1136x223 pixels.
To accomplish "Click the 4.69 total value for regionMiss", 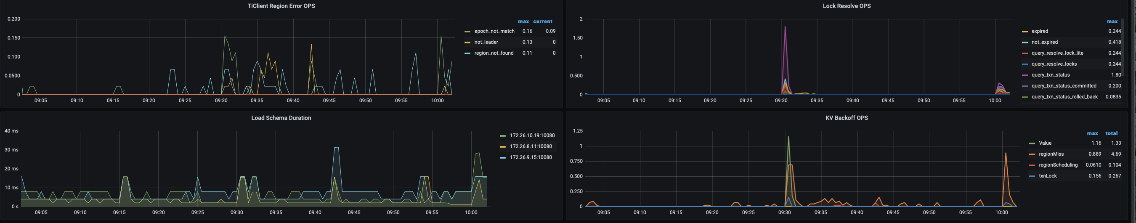I will click(1116, 154).
